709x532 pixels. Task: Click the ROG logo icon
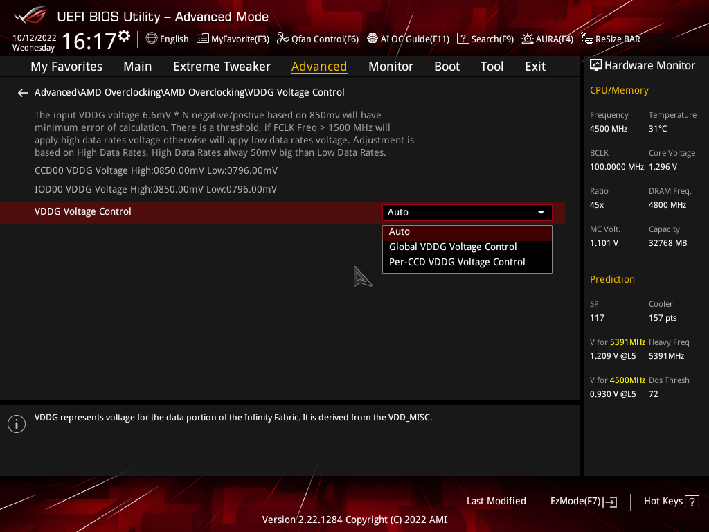tap(30, 16)
